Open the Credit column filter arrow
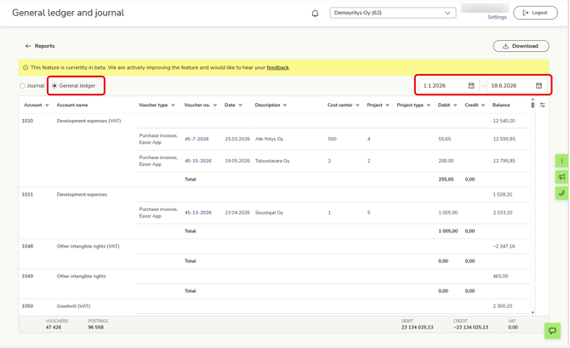Viewport: 570px width, 348px height. tap(483, 106)
